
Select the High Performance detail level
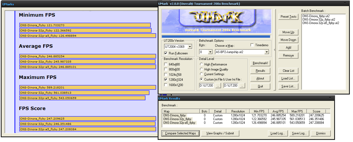[x=201, y=64]
